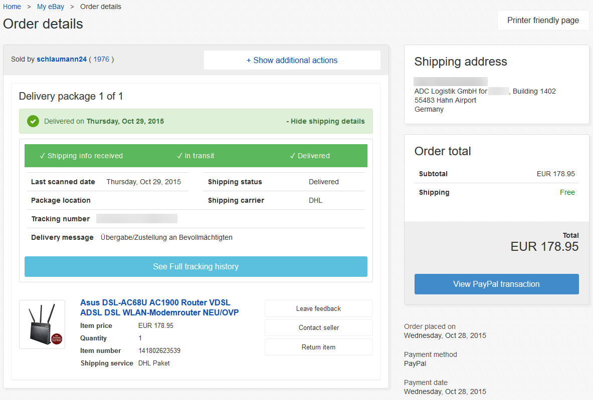Click the Home breadcrumb link
593x400 pixels.
12,7
